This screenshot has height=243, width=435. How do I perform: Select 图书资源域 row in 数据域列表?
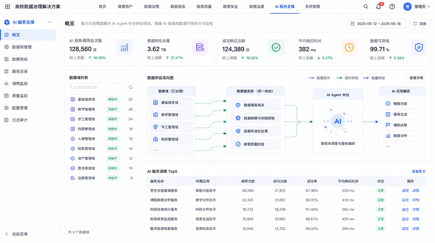point(102,168)
